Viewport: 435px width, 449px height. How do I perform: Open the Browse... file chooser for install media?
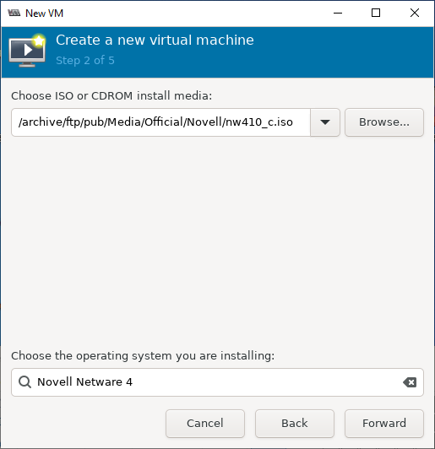(384, 122)
